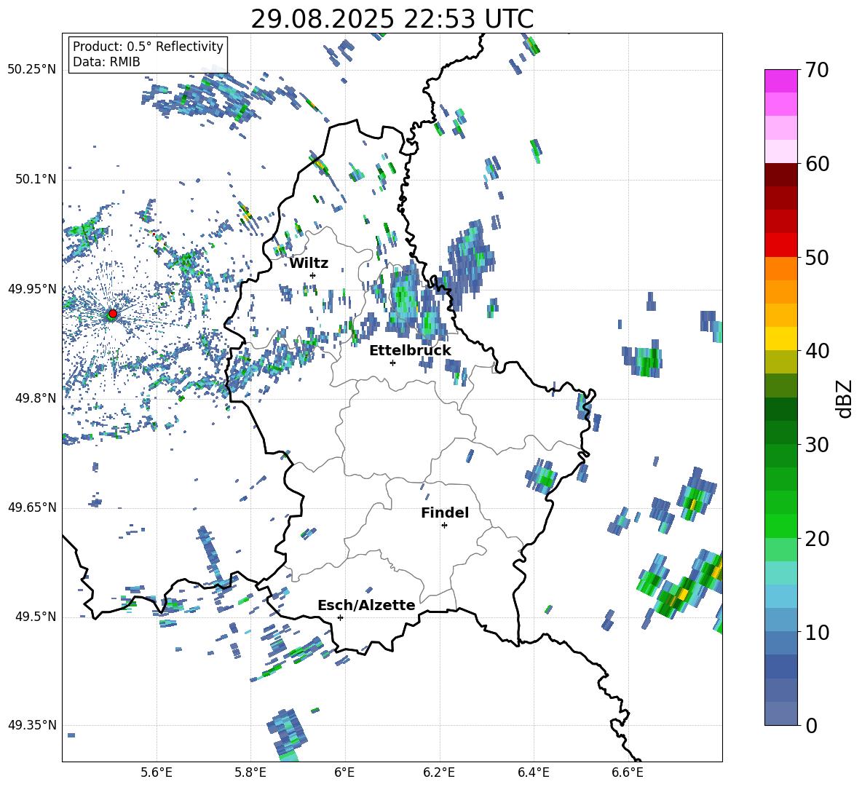Click the 5.8°E longitude label
The image size is (862, 787).
click(x=250, y=772)
